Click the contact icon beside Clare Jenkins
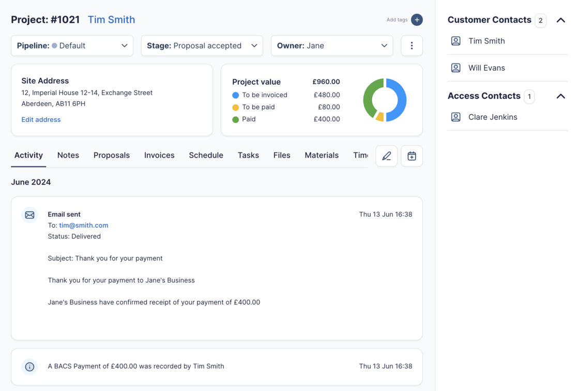 455,117
